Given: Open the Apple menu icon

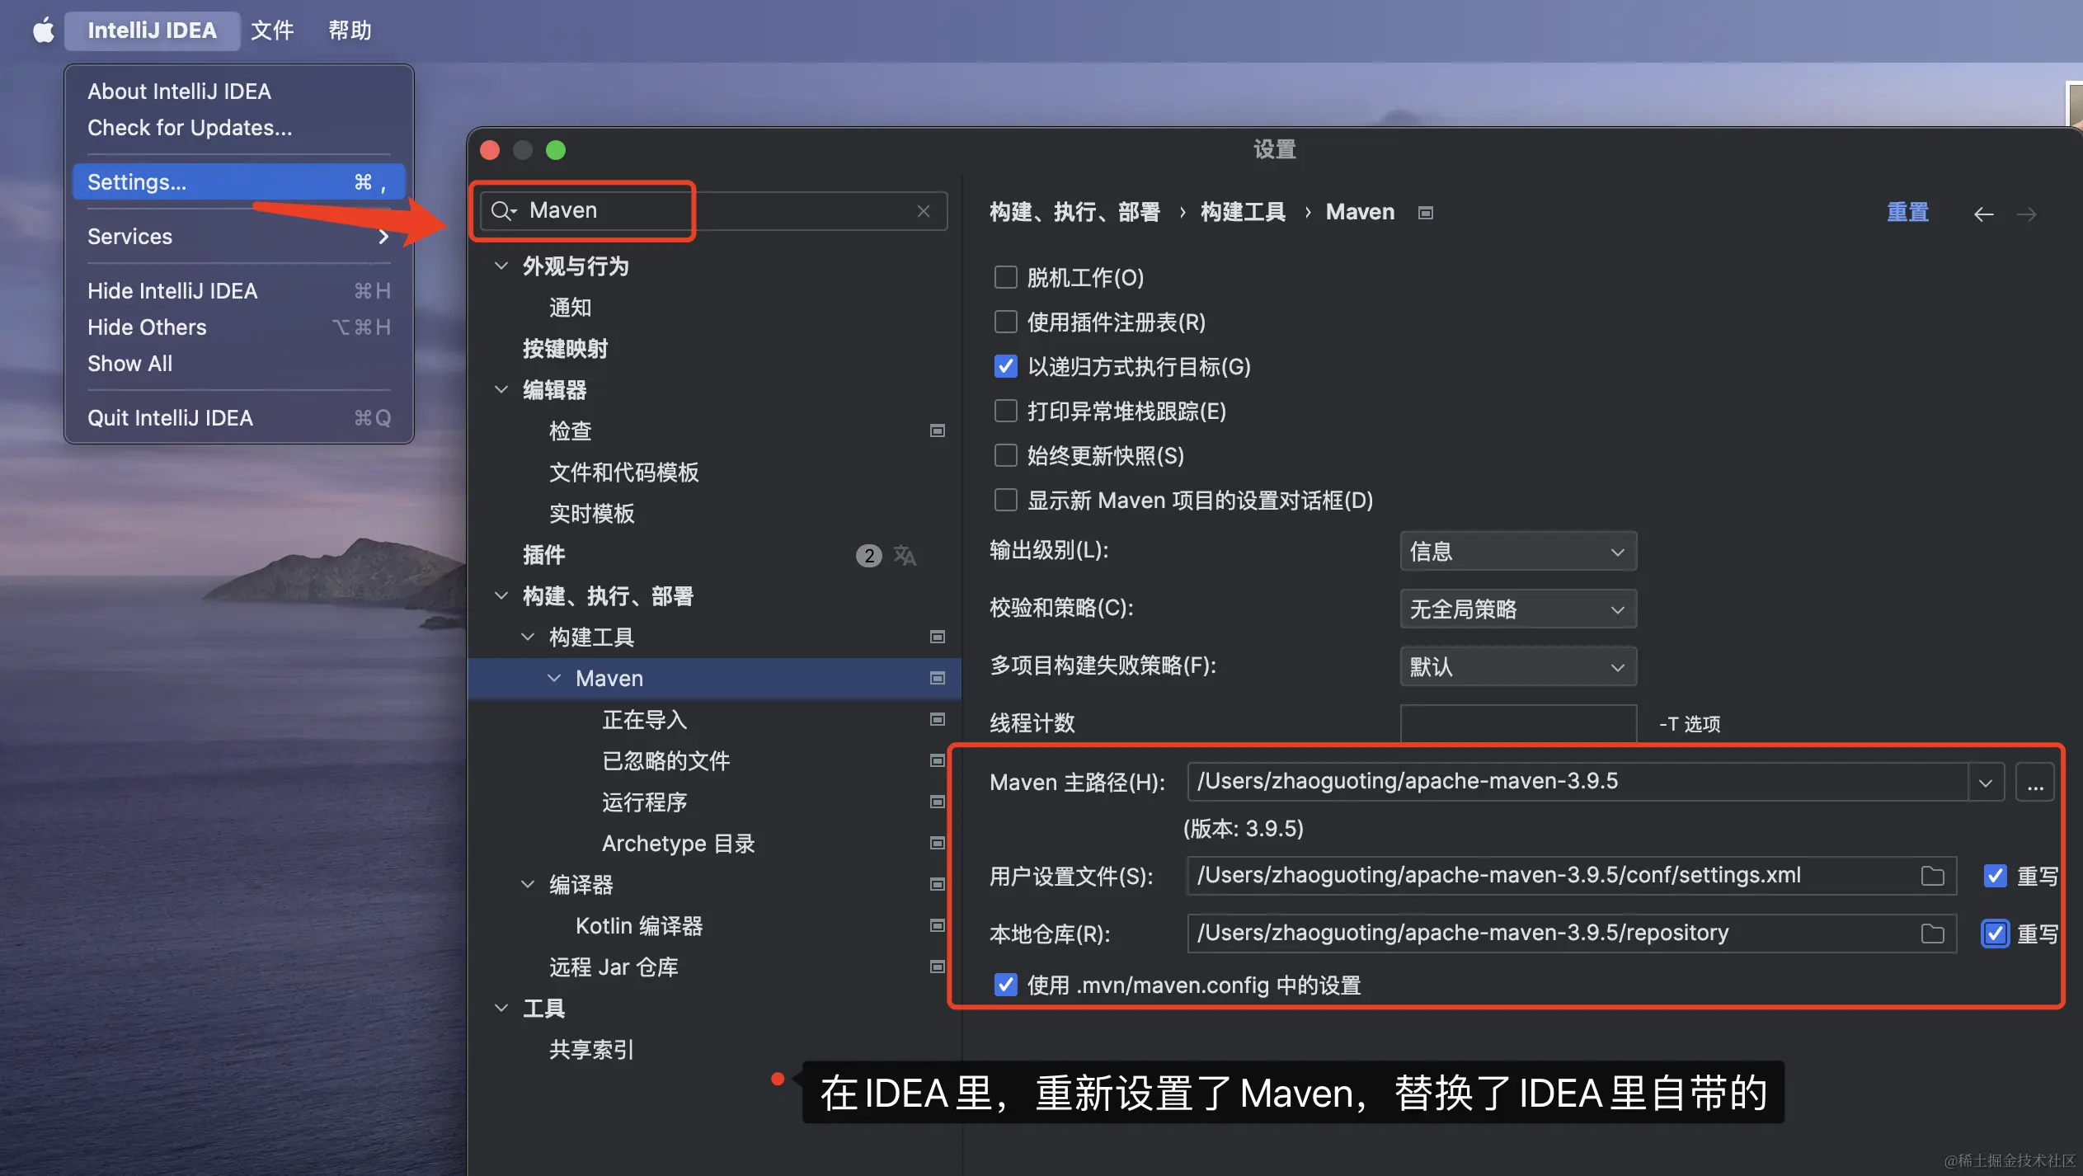Looking at the screenshot, I should pyautogui.click(x=43, y=31).
